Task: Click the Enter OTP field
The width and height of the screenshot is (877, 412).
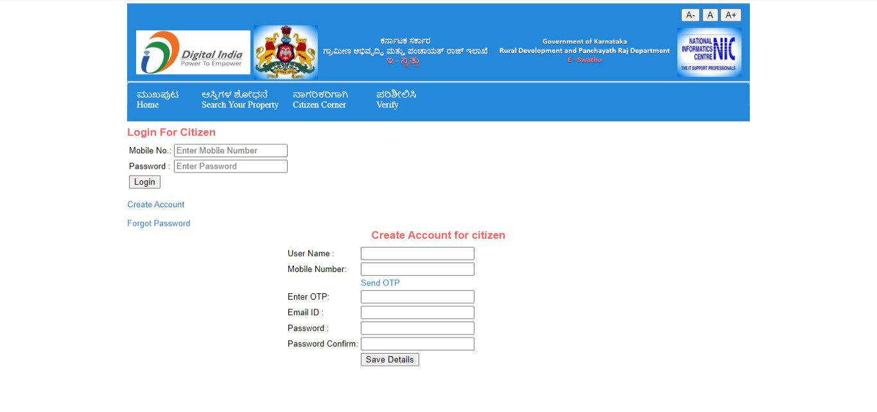Action: (417, 296)
